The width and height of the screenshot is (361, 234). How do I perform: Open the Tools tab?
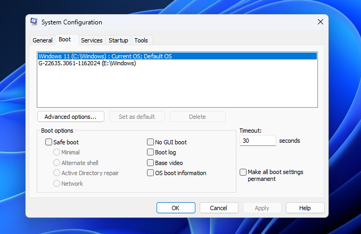pos(141,40)
